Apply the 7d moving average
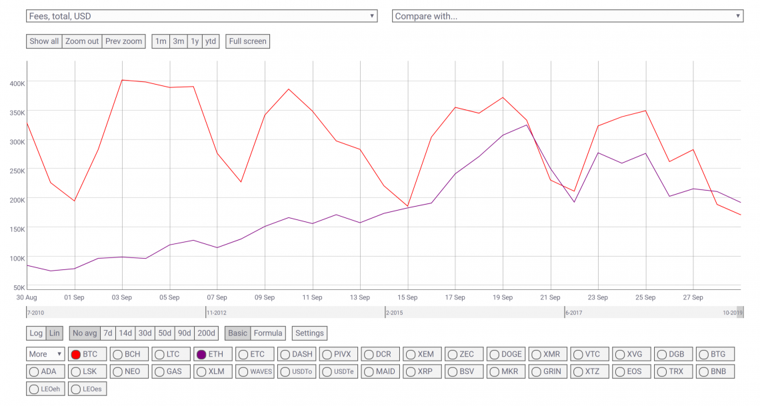760x406 pixels. pyautogui.click(x=108, y=333)
